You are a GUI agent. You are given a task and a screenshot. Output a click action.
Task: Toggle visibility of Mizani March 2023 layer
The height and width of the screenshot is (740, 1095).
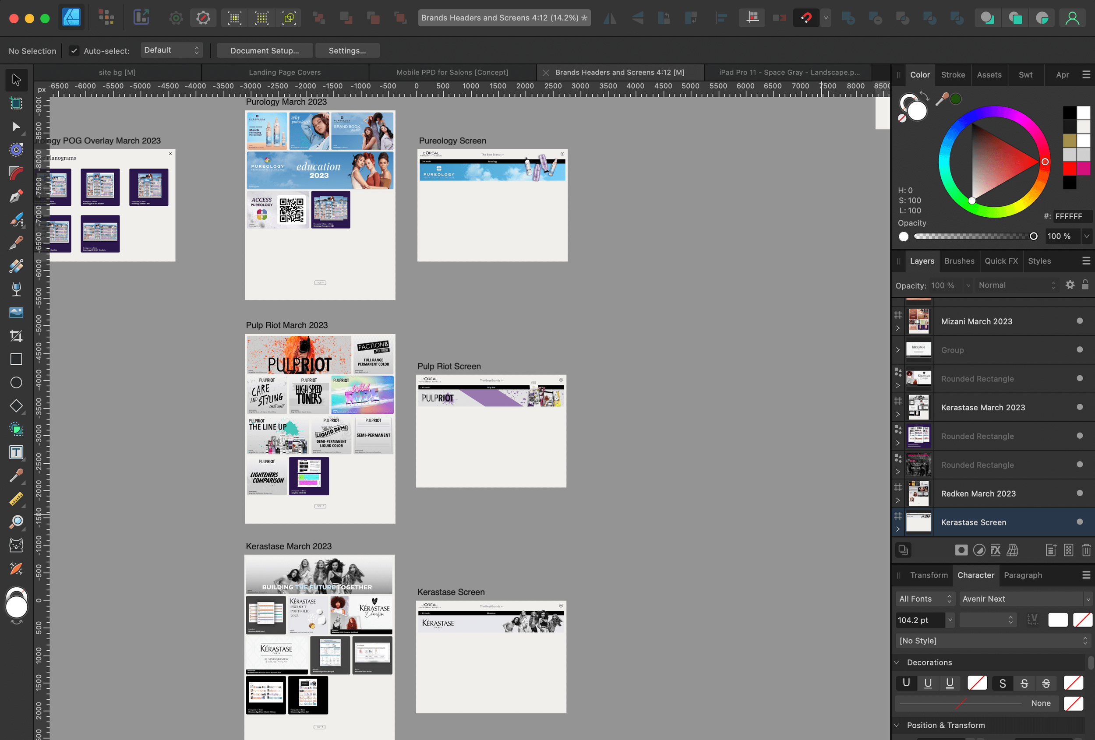[1080, 321]
